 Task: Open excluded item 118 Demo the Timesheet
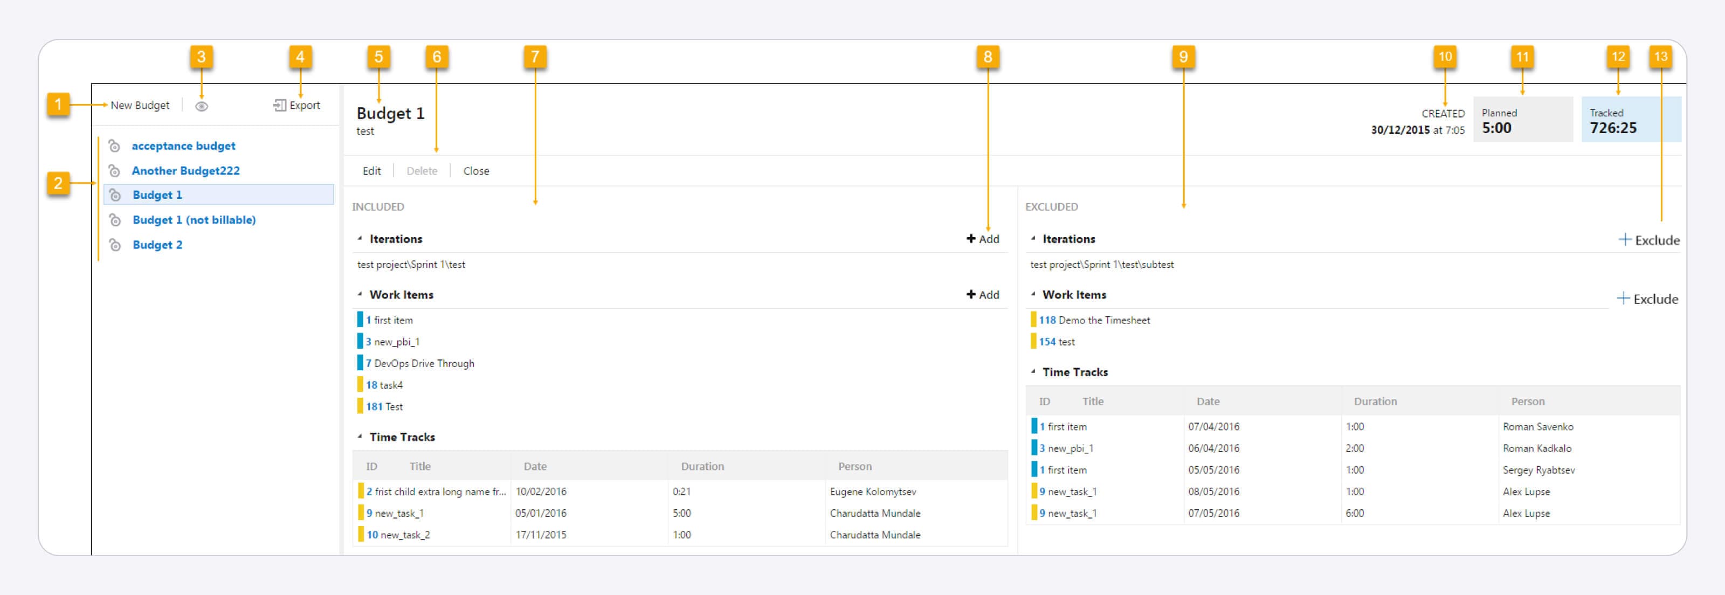(x=1094, y=320)
